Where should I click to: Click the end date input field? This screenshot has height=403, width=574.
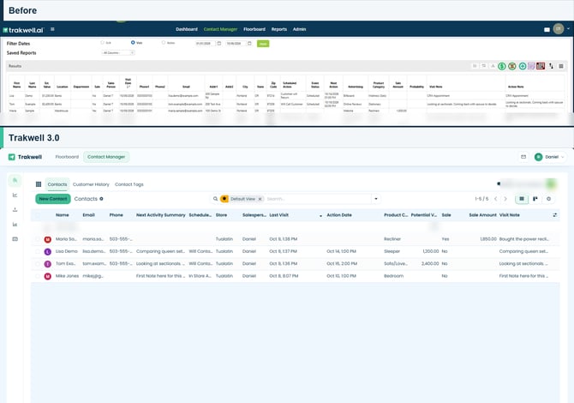236,43
